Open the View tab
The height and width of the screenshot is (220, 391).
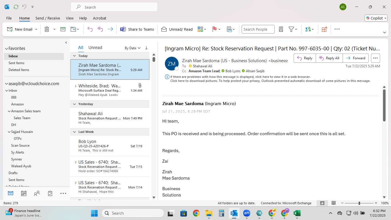(x=70, y=18)
